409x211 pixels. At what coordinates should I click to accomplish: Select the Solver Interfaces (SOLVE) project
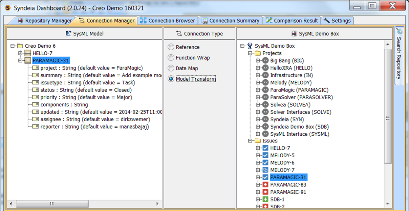tap(301, 112)
